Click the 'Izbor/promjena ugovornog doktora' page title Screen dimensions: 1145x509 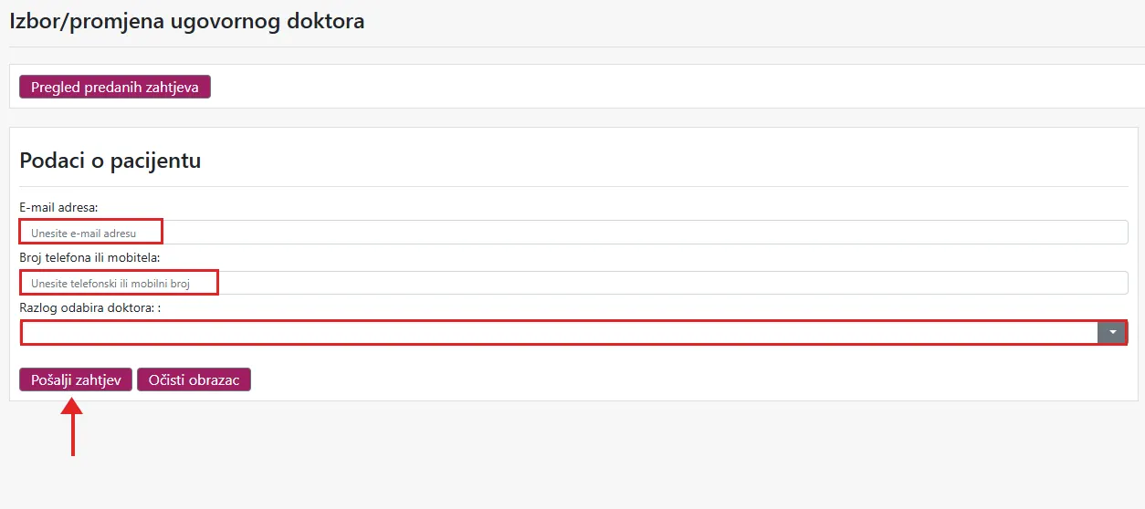pos(186,21)
